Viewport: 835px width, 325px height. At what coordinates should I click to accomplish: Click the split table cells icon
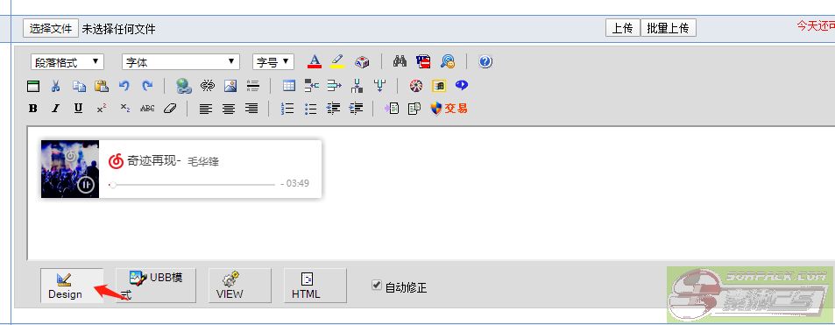pos(312,85)
